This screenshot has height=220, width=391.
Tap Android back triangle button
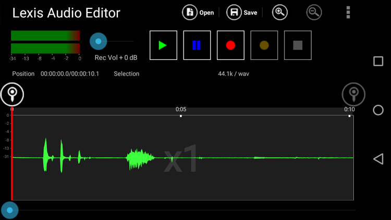pos(378,159)
